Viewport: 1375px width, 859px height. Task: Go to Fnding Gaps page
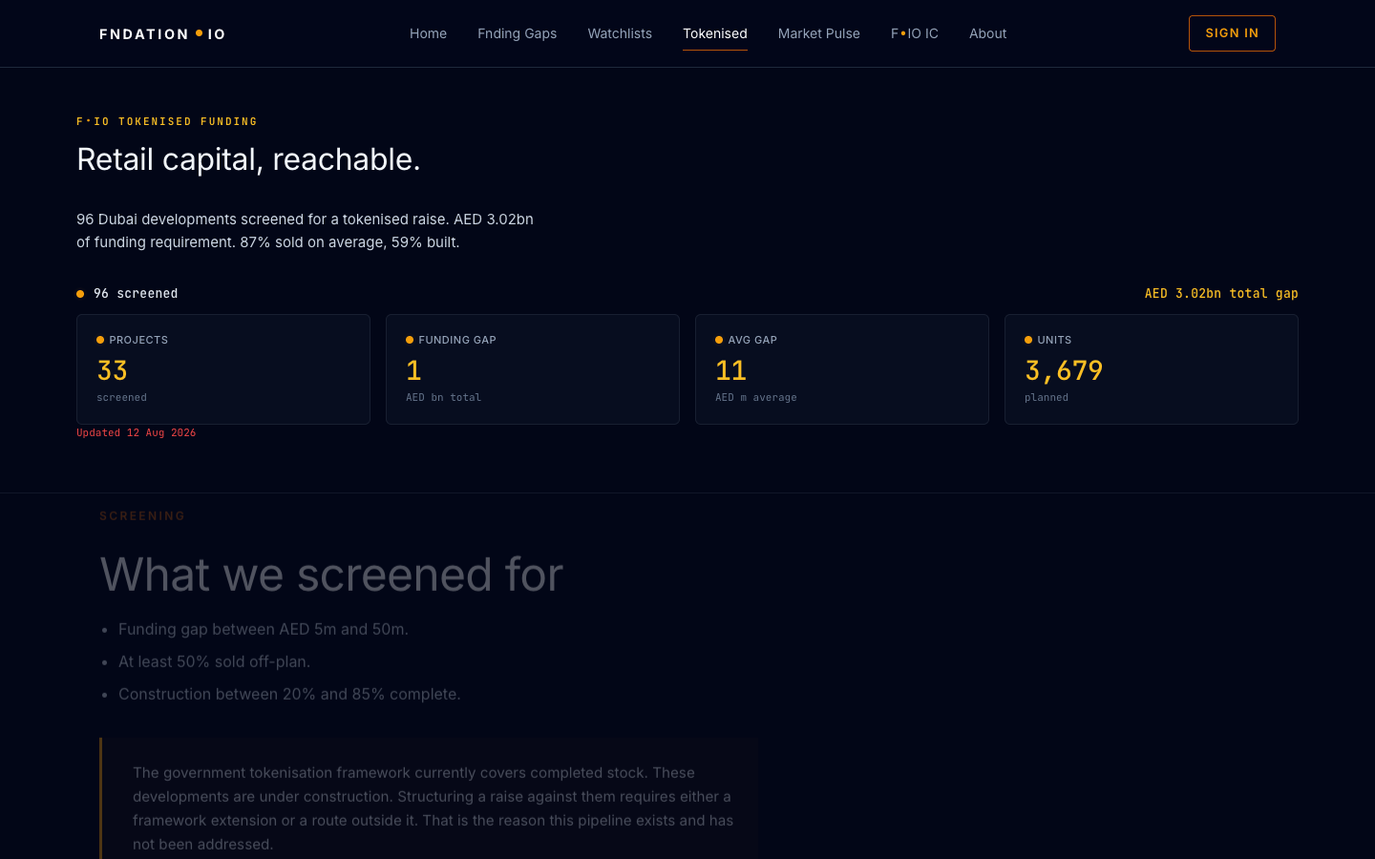pyautogui.click(x=517, y=33)
